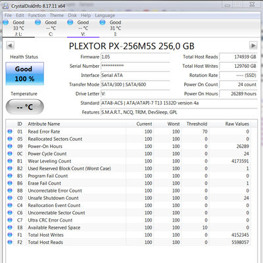Click the previous disk arrow icon
263x263 pixels.
[10, 46]
